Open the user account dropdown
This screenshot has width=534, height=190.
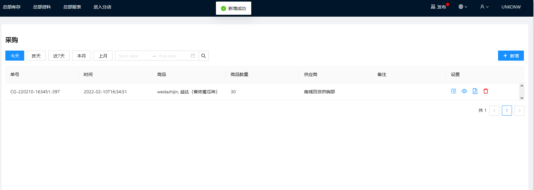[x=484, y=7]
